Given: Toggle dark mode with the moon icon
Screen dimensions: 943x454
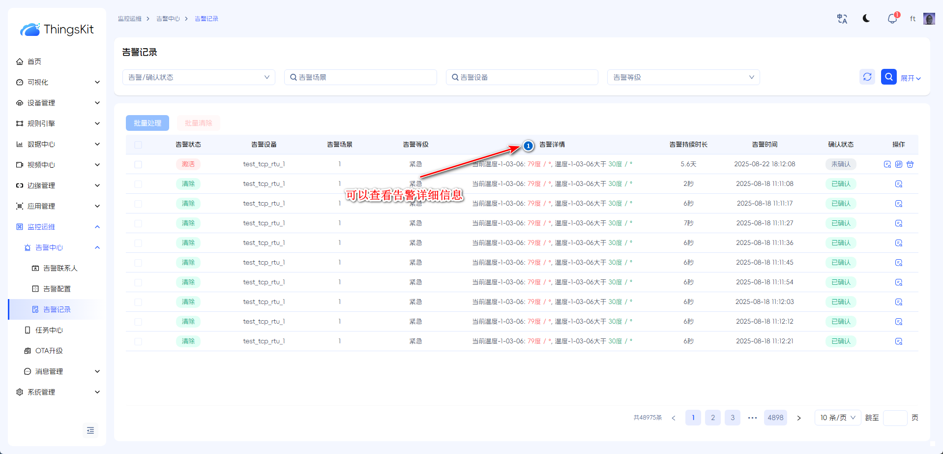Looking at the screenshot, I should pos(866,19).
